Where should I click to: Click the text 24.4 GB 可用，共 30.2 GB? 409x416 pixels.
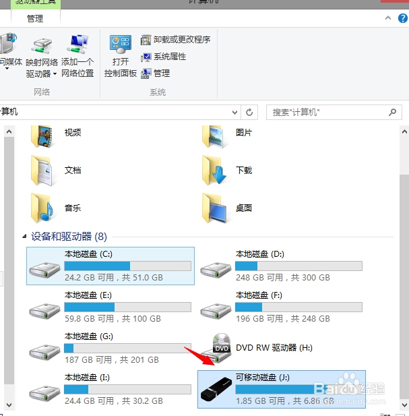[114, 401]
